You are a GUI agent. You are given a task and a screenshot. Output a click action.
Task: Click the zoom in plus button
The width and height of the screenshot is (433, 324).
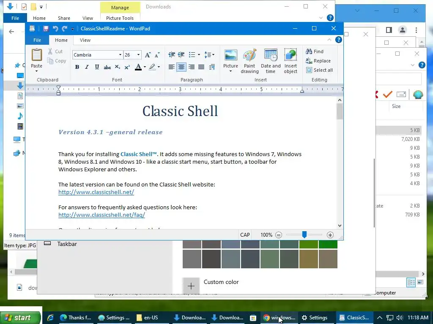pos(330,235)
